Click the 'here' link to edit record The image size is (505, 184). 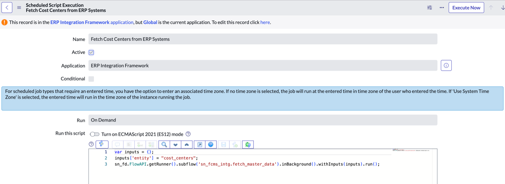(x=265, y=22)
